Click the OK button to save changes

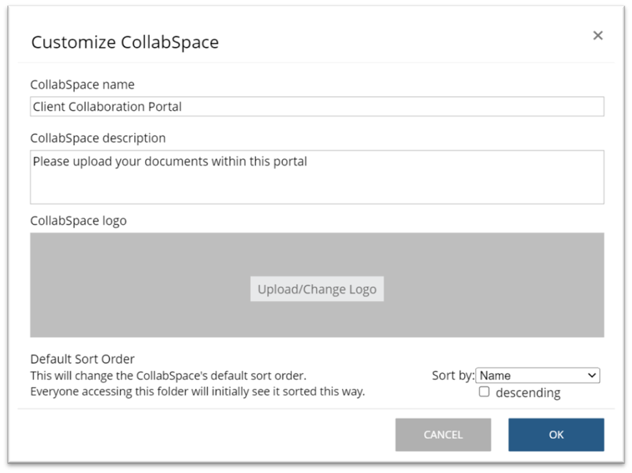click(x=555, y=435)
